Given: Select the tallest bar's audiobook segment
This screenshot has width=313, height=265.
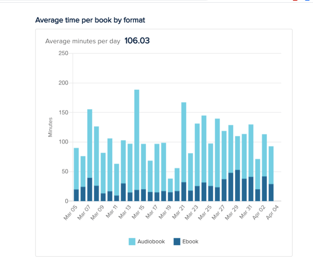Looking at the screenshot, I should pyautogui.click(x=137, y=139).
